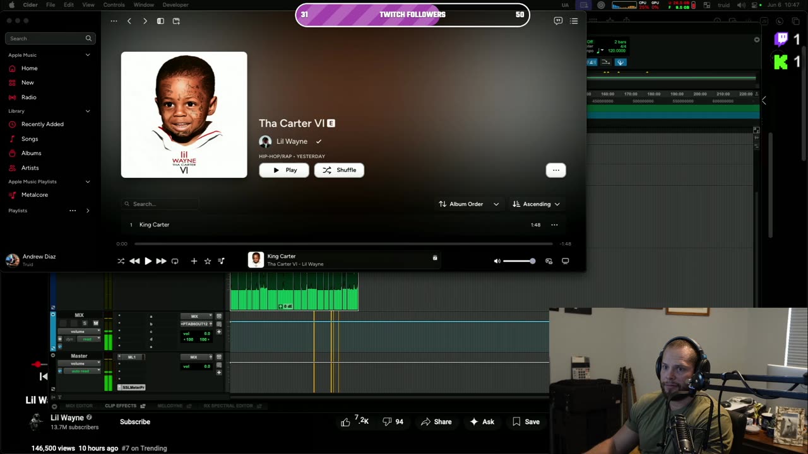This screenshot has height=454, width=808.
Task: Mute Cider using speaker icon
Action: [497, 261]
